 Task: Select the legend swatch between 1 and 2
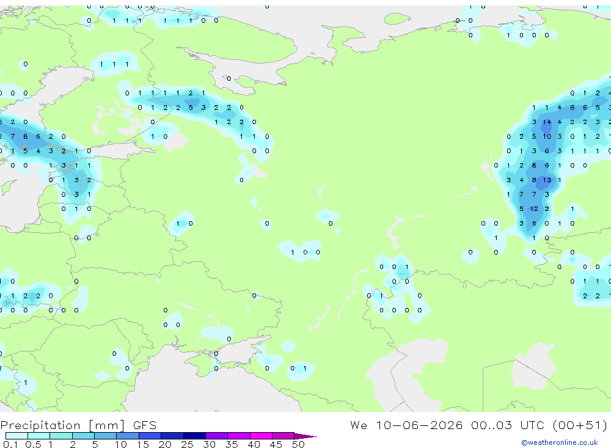coord(61,436)
